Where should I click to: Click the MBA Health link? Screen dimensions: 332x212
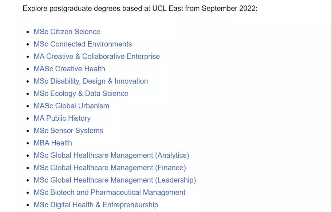(53, 143)
